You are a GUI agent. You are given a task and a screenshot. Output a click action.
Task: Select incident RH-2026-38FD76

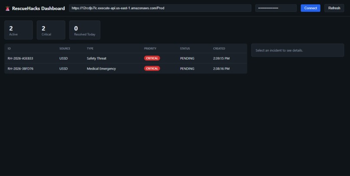tap(125, 68)
